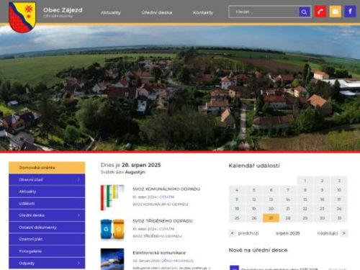This screenshot has height=270, width=360.
Task: Go to previous month arrow in calendar
Action: [232, 233]
